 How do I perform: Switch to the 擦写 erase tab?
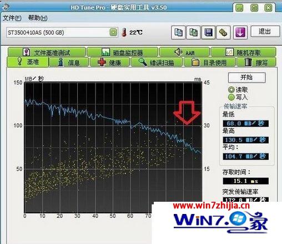[256, 62]
